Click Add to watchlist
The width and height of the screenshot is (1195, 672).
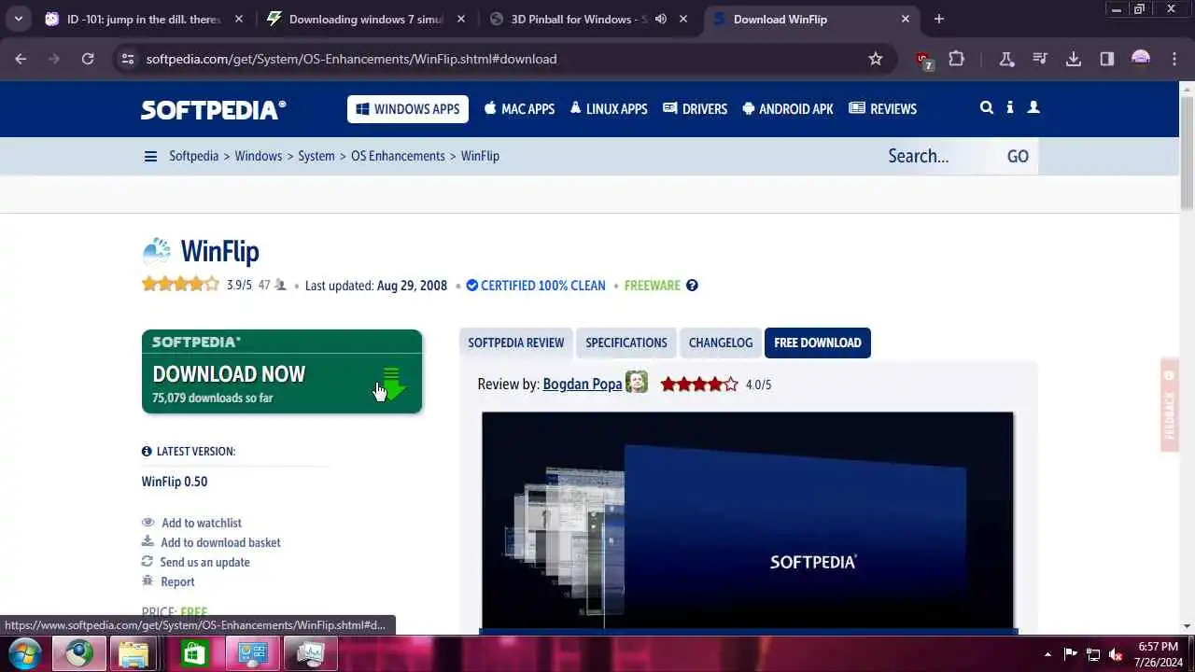202,523
